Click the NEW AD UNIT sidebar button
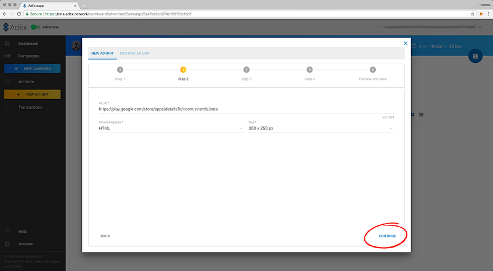 click(x=33, y=94)
